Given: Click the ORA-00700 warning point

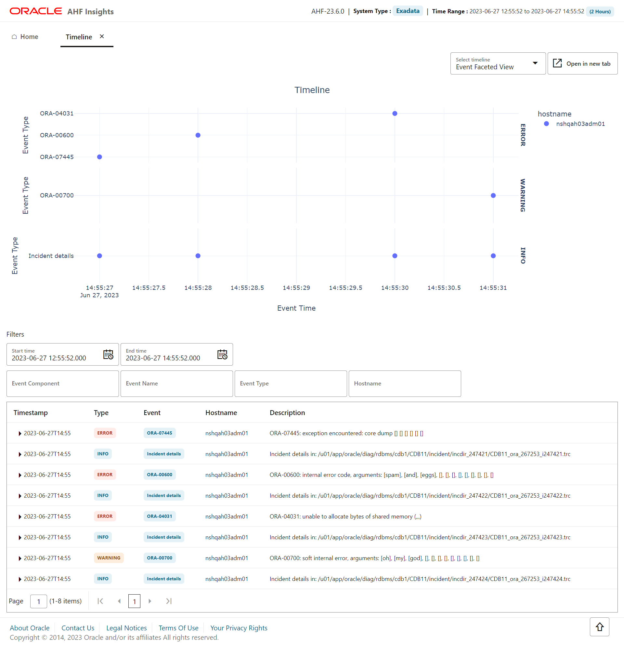Looking at the screenshot, I should pyautogui.click(x=493, y=195).
